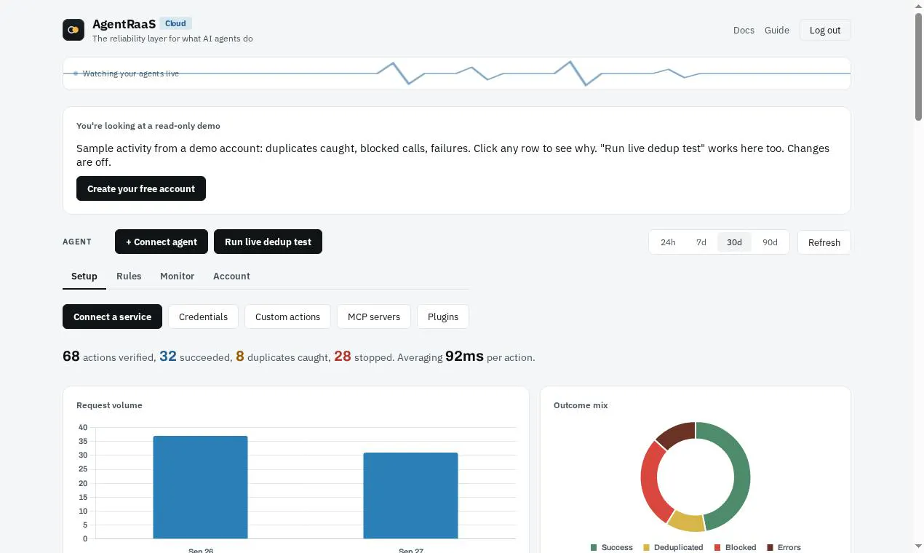Open the Guide link

[x=777, y=30]
